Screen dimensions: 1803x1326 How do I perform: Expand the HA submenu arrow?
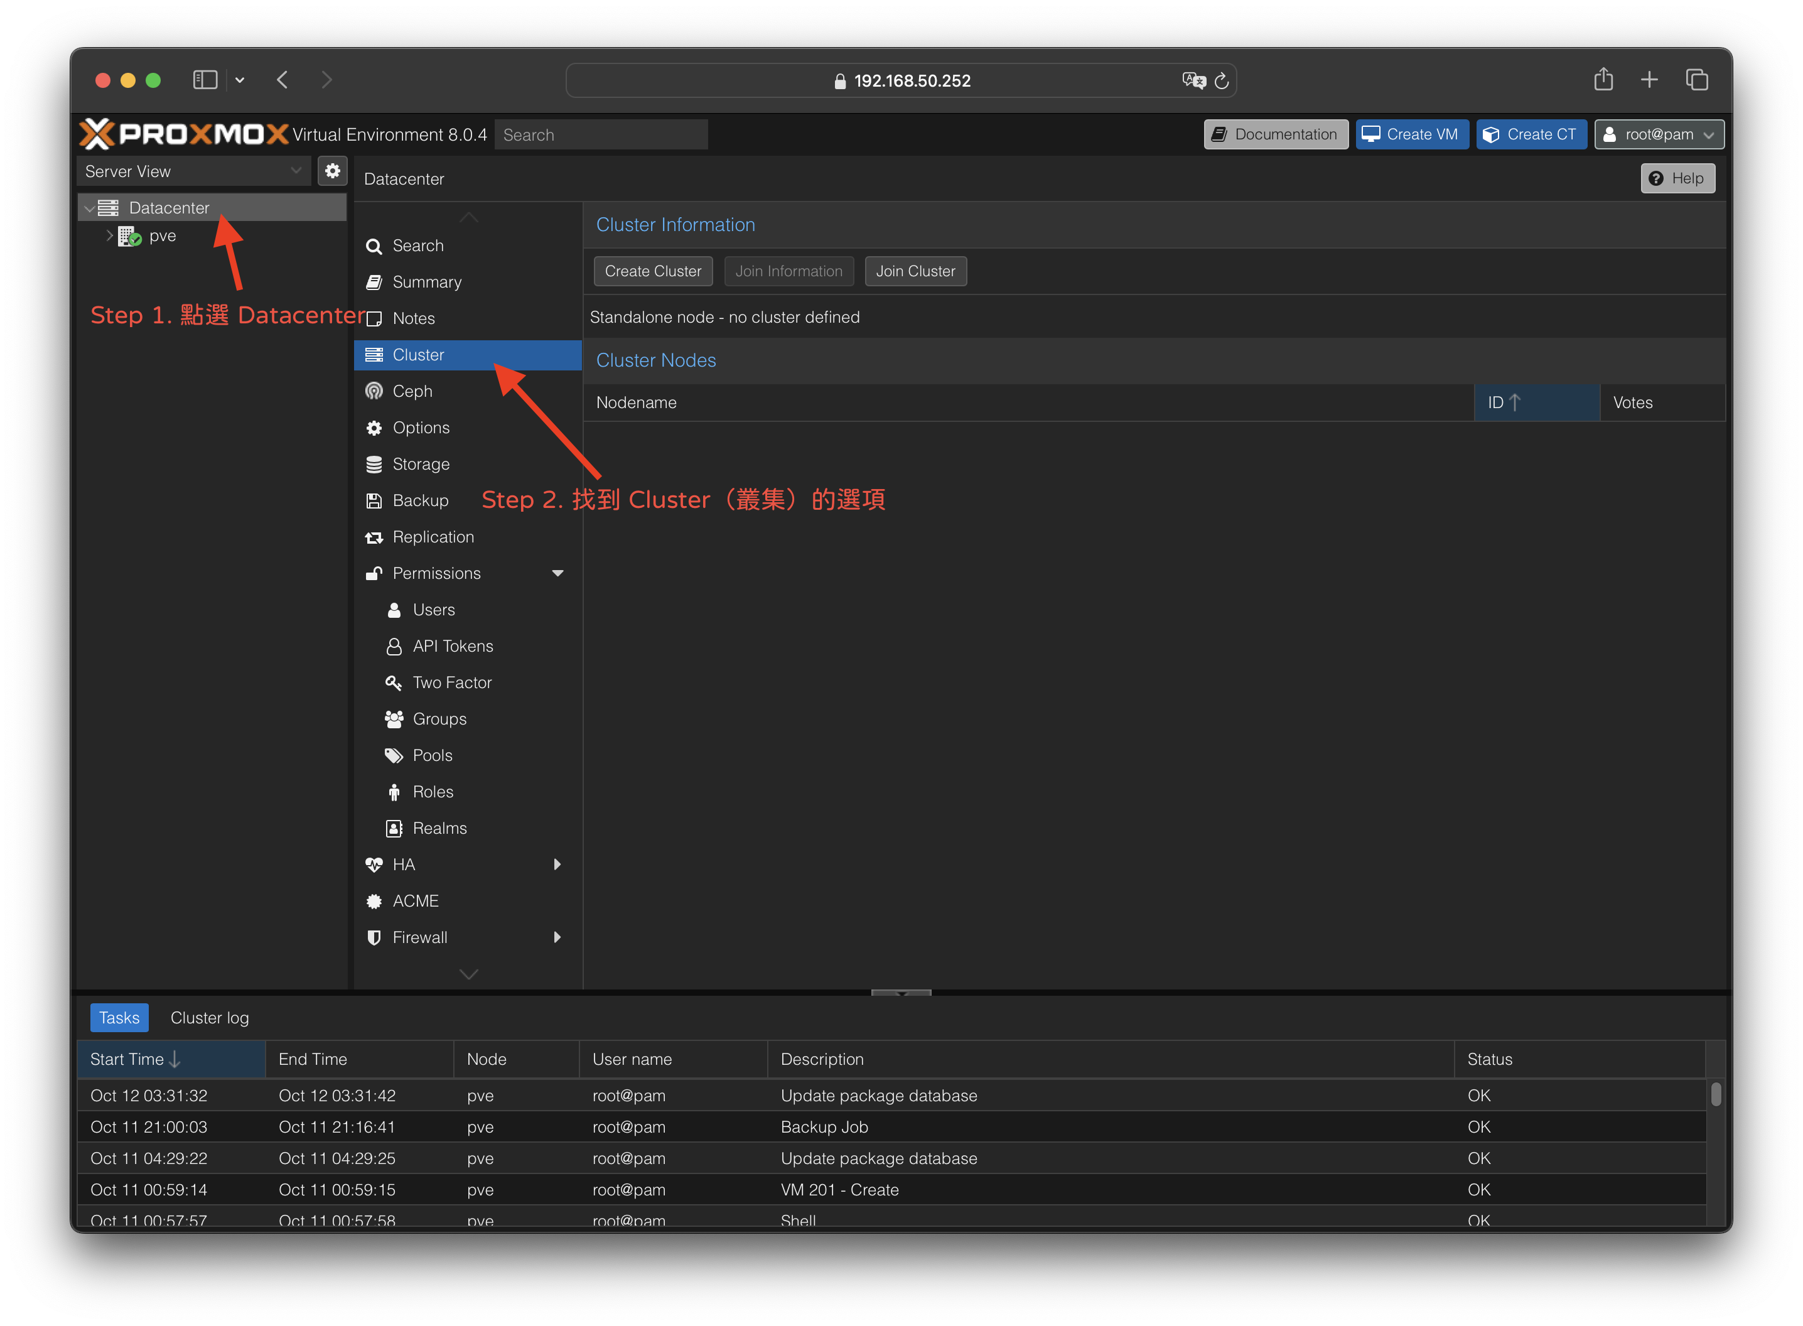coord(557,865)
